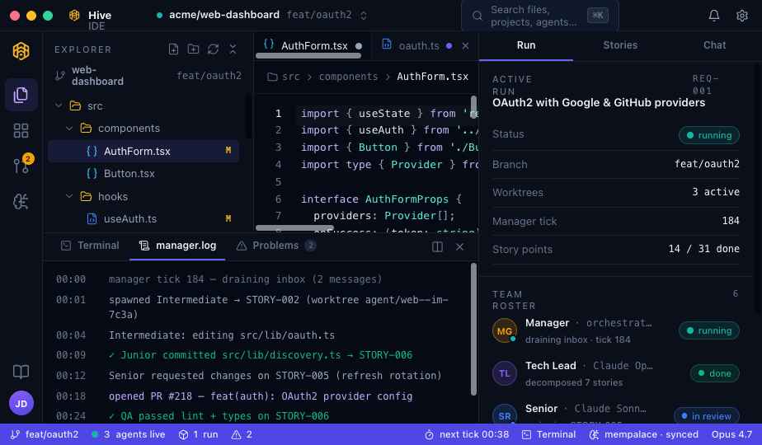
Task: Toggle Terminal from status bar
Action: pos(548,434)
